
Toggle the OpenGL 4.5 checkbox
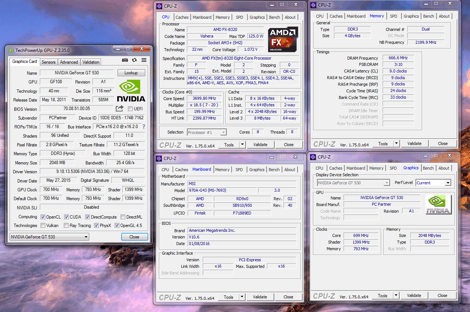click(117, 226)
